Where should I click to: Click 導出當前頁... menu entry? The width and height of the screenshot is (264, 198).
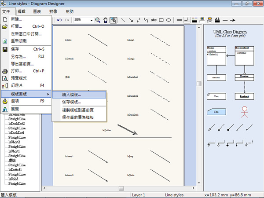[22, 63]
